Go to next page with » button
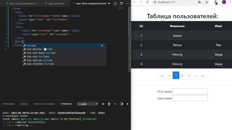The width and height of the screenshot is (232, 130). 195,75
